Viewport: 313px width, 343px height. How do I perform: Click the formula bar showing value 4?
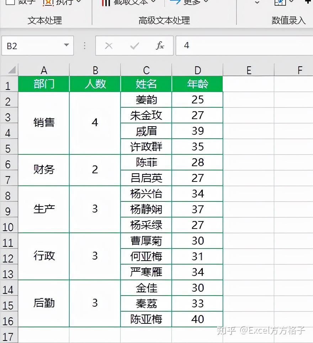click(x=244, y=46)
